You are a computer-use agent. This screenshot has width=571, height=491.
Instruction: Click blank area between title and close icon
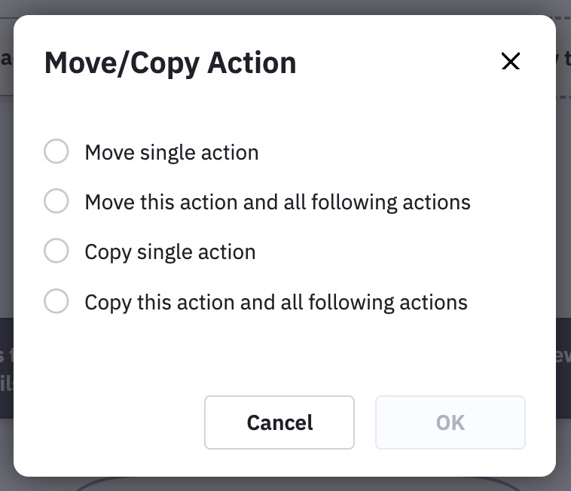399,63
